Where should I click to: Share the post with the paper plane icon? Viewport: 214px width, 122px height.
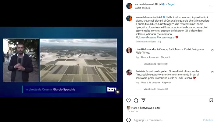143,100
